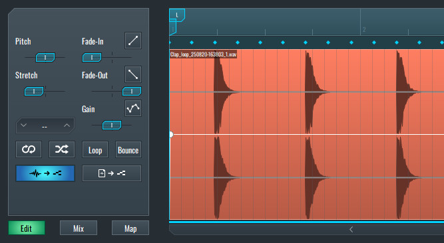Click the white envelope point at clip start
The image size is (444, 243).
coord(171,135)
